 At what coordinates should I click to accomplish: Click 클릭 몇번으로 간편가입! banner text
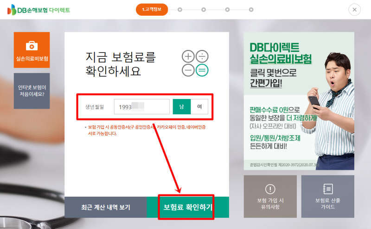point(273,78)
